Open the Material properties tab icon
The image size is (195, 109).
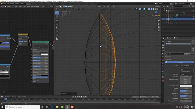[163, 77]
